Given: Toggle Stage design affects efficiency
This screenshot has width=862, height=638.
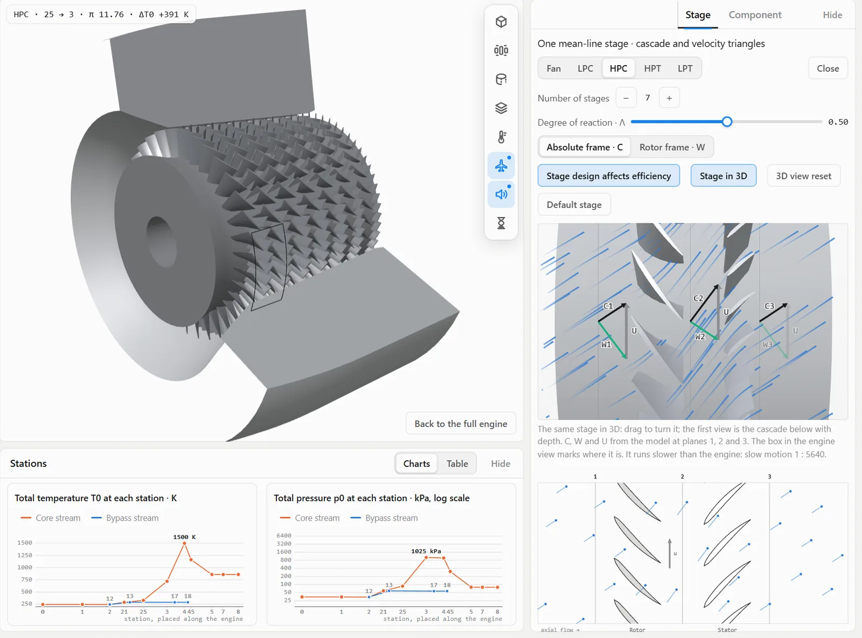Looking at the screenshot, I should click(609, 176).
